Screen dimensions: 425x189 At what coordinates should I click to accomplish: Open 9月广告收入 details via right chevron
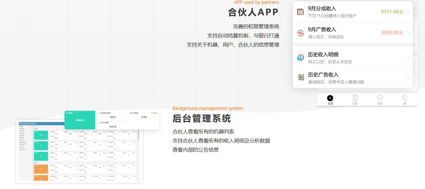click(408, 33)
